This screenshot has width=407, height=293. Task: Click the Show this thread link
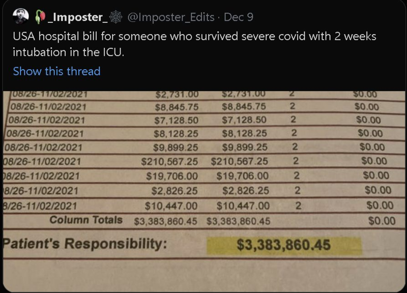(x=56, y=71)
